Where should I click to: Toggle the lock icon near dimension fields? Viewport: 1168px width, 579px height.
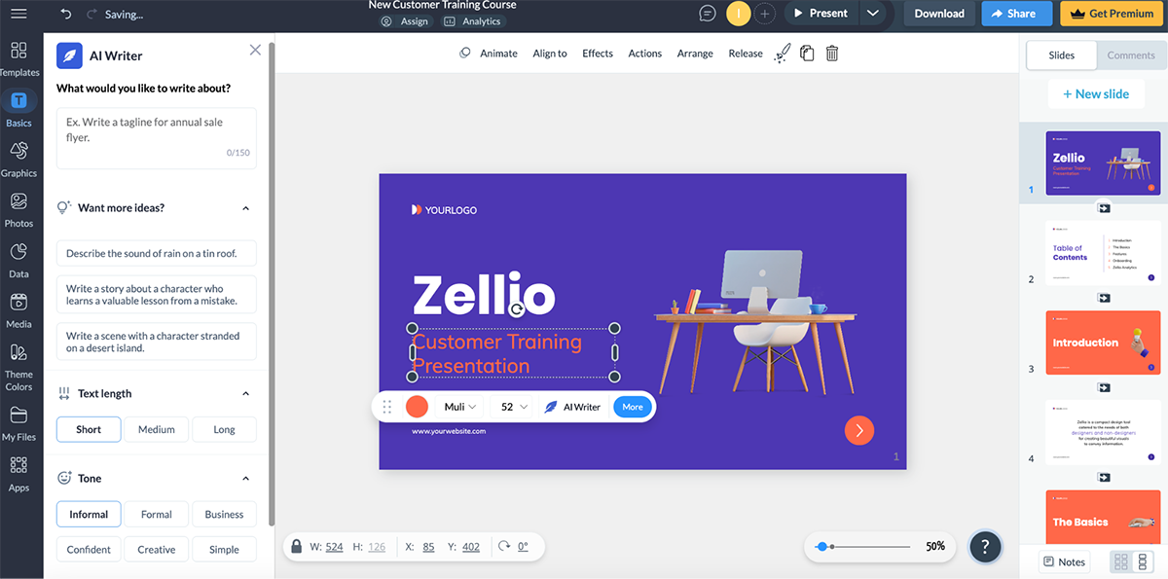[x=296, y=546]
